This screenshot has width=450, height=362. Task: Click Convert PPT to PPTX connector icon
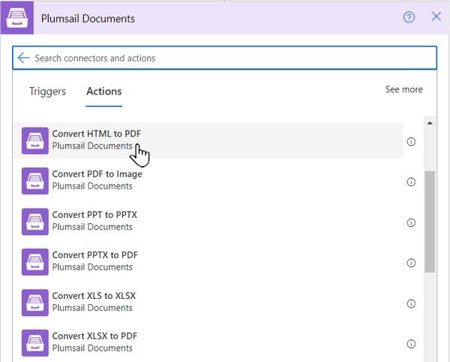tap(35, 222)
